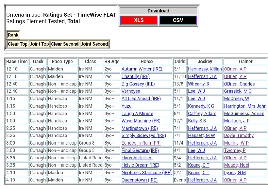Select the Clear Second filter
The image size is (268, 188).
[x=65, y=44]
